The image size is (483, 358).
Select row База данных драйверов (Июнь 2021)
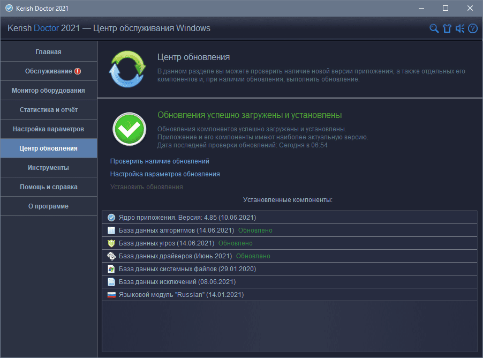(290, 256)
